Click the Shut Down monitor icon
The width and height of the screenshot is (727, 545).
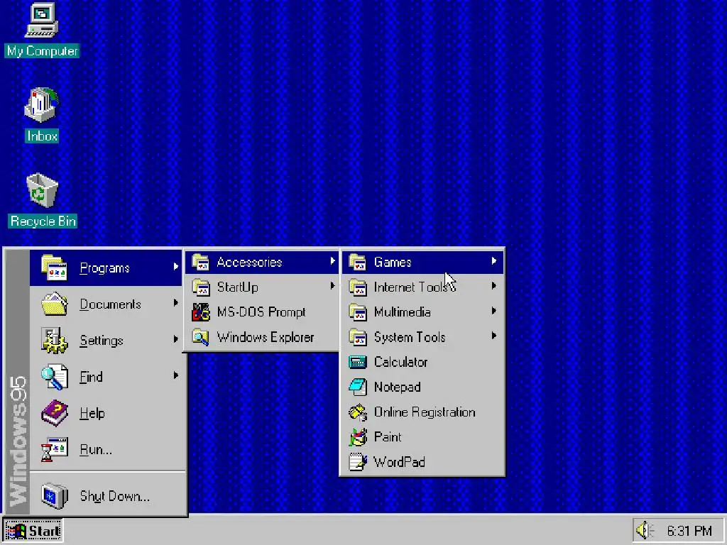(x=54, y=496)
